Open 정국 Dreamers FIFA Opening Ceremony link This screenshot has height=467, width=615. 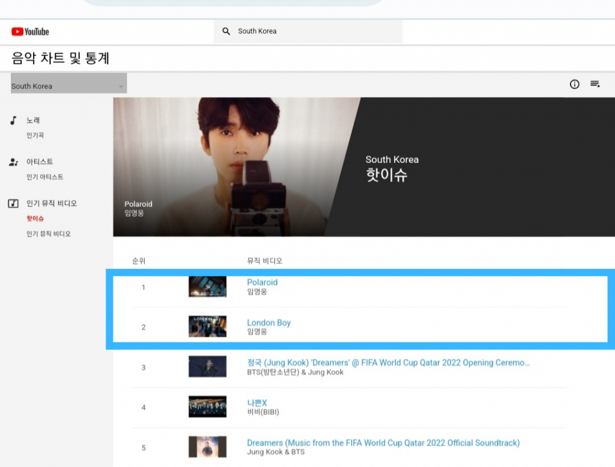[x=389, y=362]
